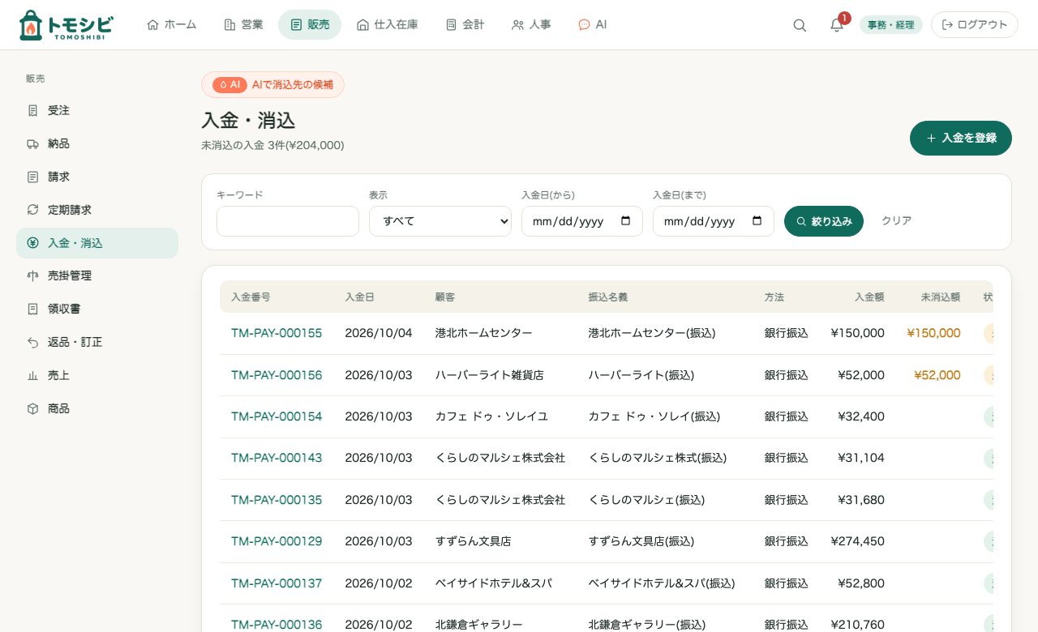Image resolution: width=1038 pixels, height=632 pixels.
Task: Click the 入金番号 column header
Action: pyautogui.click(x=251, y=297)
